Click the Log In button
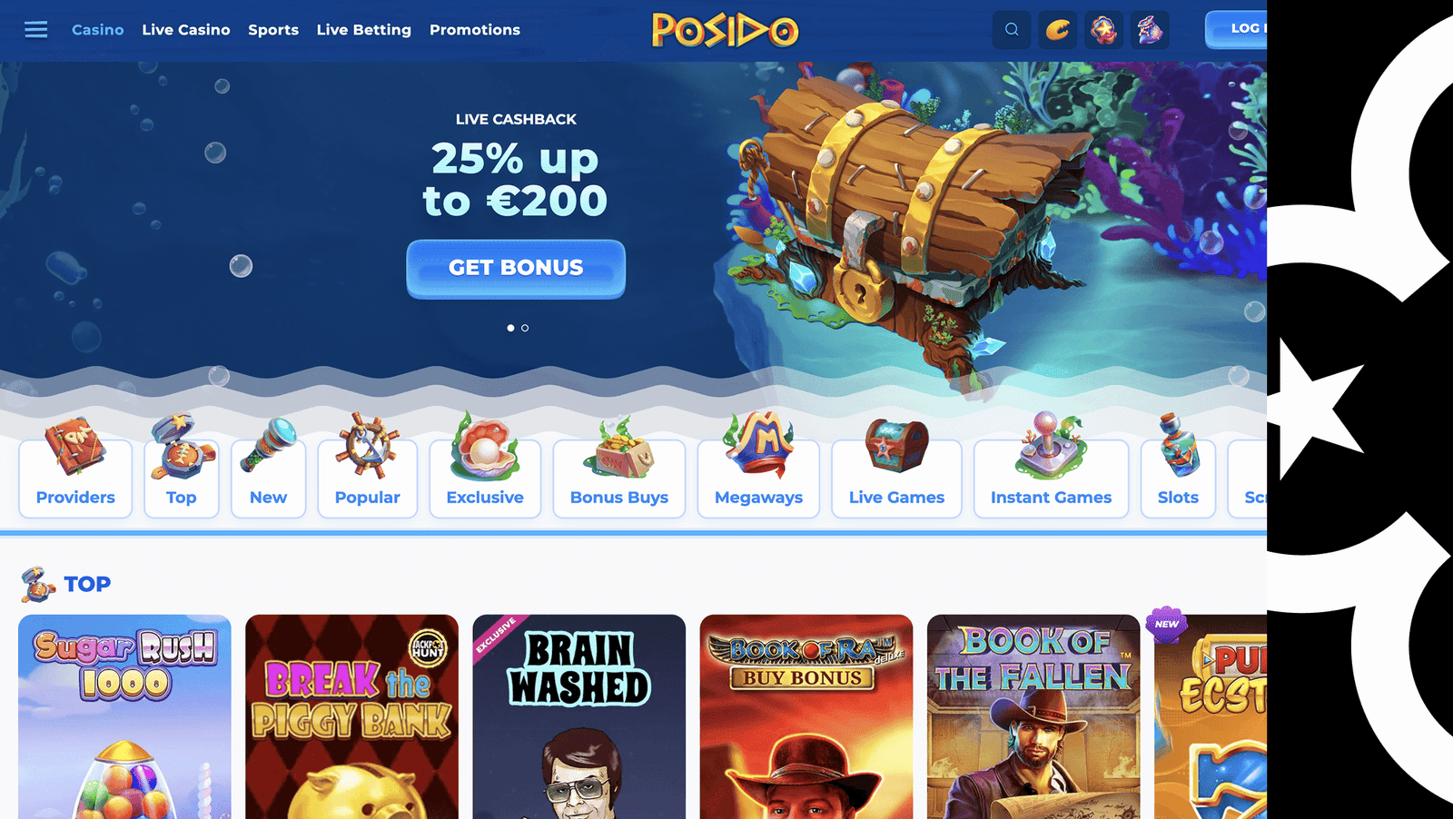Screen dimensions: 1453x819 (1236, 29)
